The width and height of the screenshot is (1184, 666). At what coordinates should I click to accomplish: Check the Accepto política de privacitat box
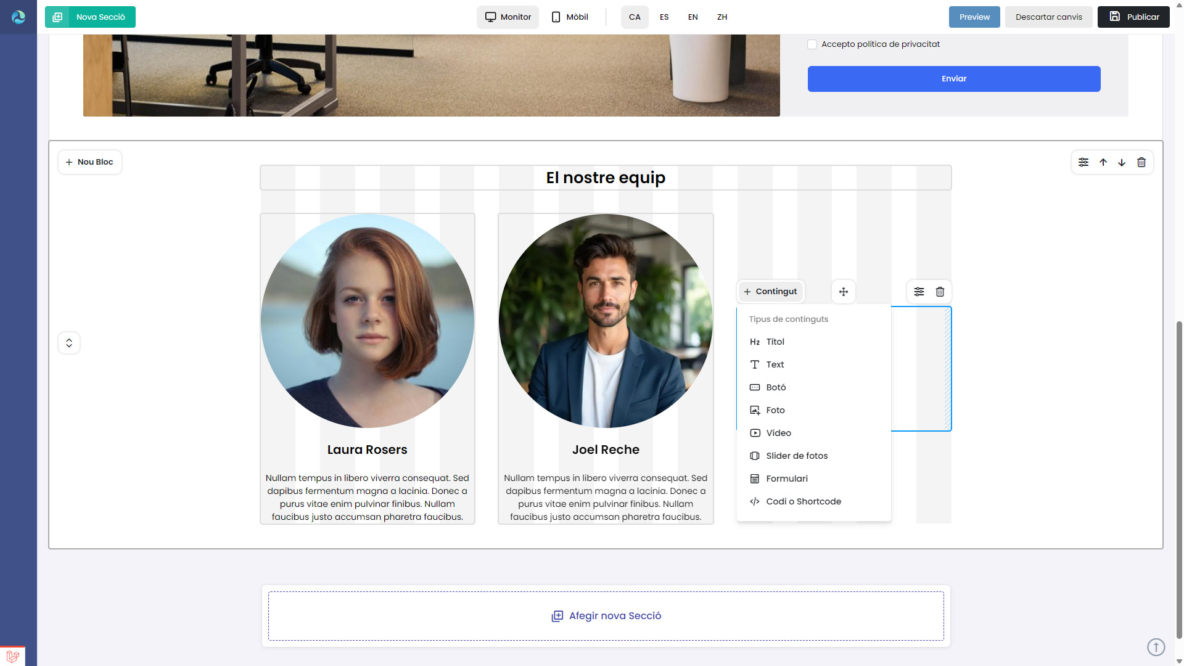812,44
